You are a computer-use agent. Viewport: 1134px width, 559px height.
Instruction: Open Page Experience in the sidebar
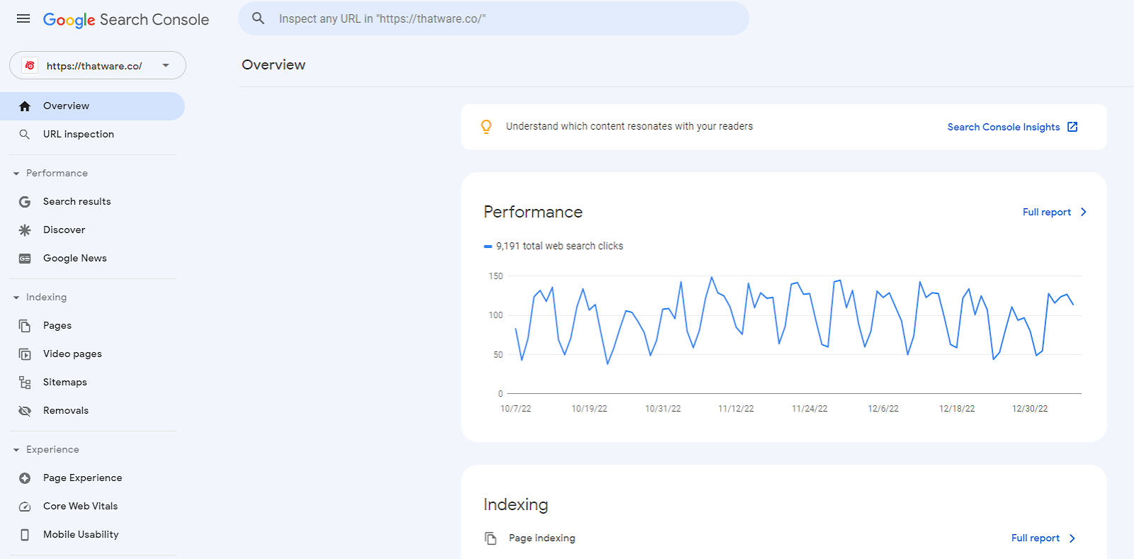82,478
